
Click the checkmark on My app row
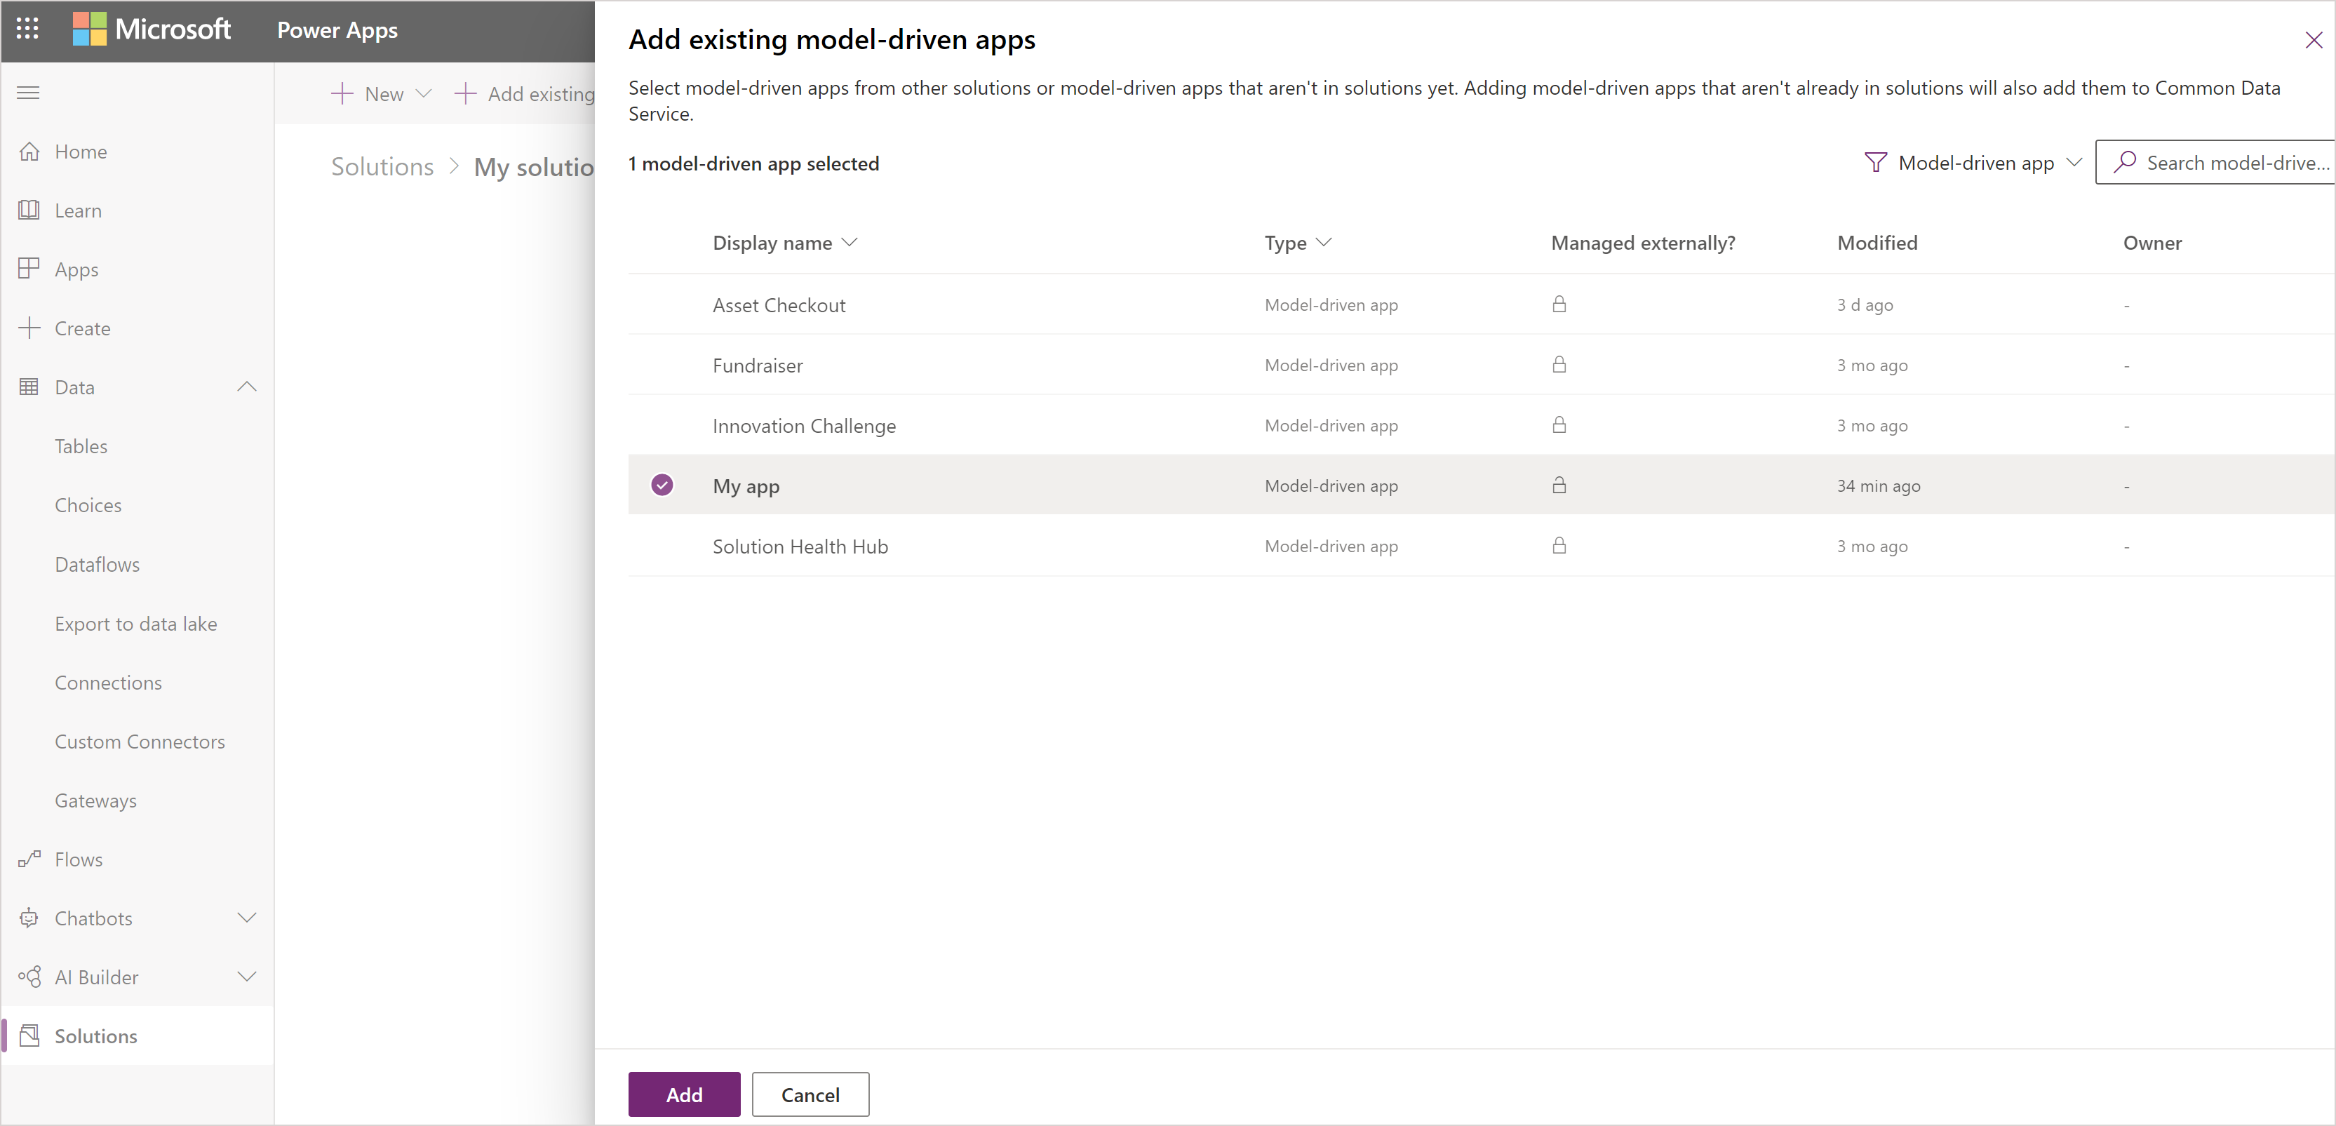click(x=662, y=485)
